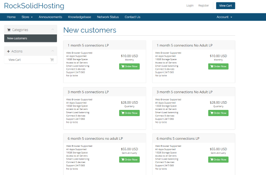Order the 6 months 5 connections LP plan
This screenshot has width=266, height=175.
coord(218,160)
